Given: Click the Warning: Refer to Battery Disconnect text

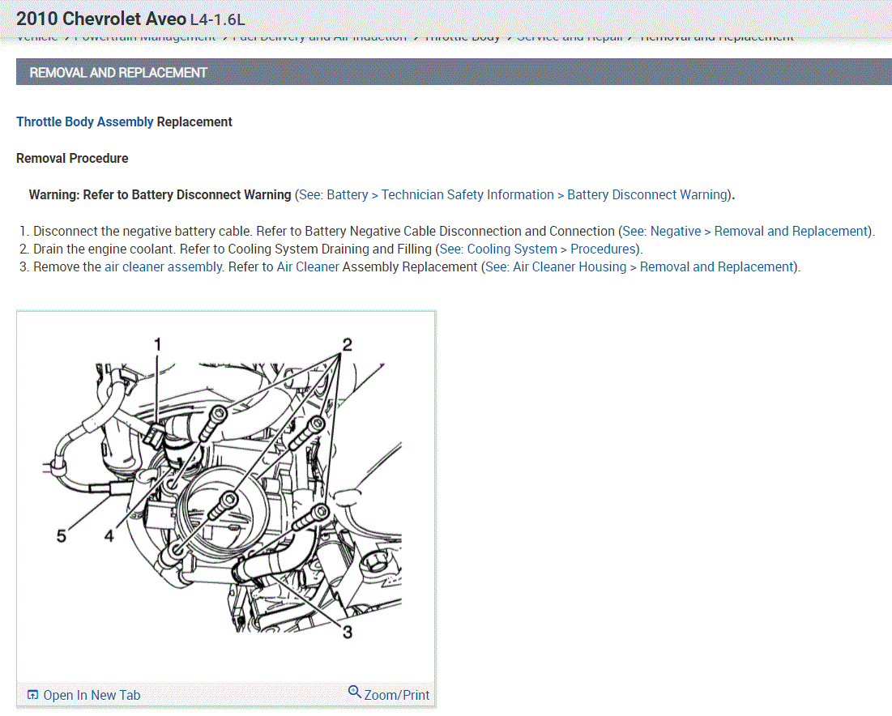Looking at the screenshot, I should click(x=160, y=195).
